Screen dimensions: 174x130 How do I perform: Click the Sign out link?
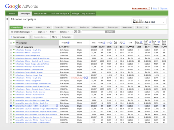pos(164,8)
